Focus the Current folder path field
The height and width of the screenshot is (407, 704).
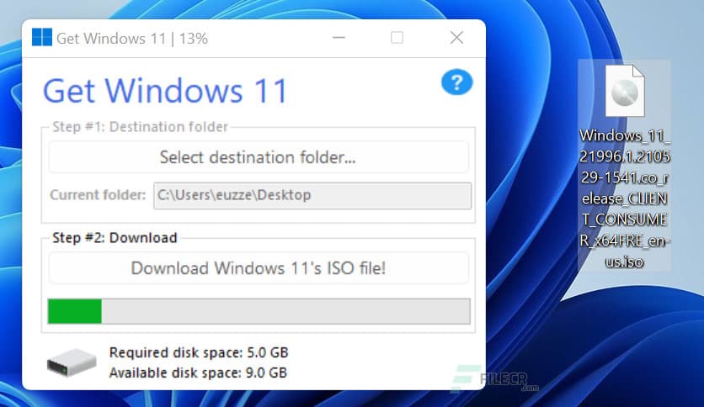[312, 195]
